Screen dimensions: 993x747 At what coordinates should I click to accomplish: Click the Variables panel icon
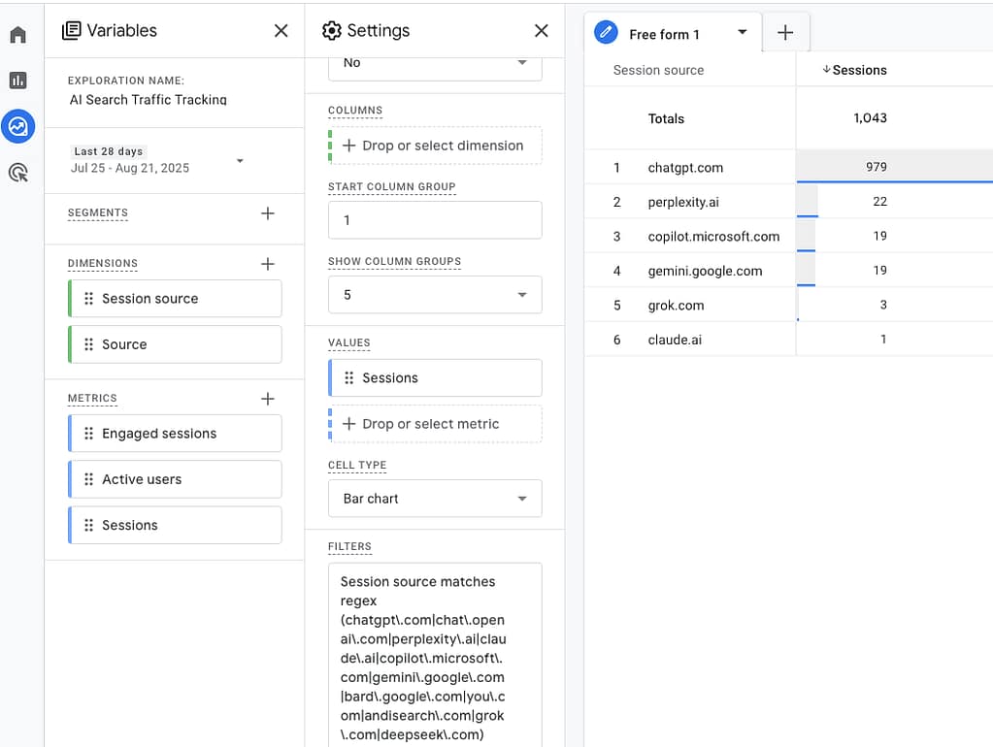(x=71, y=30)
